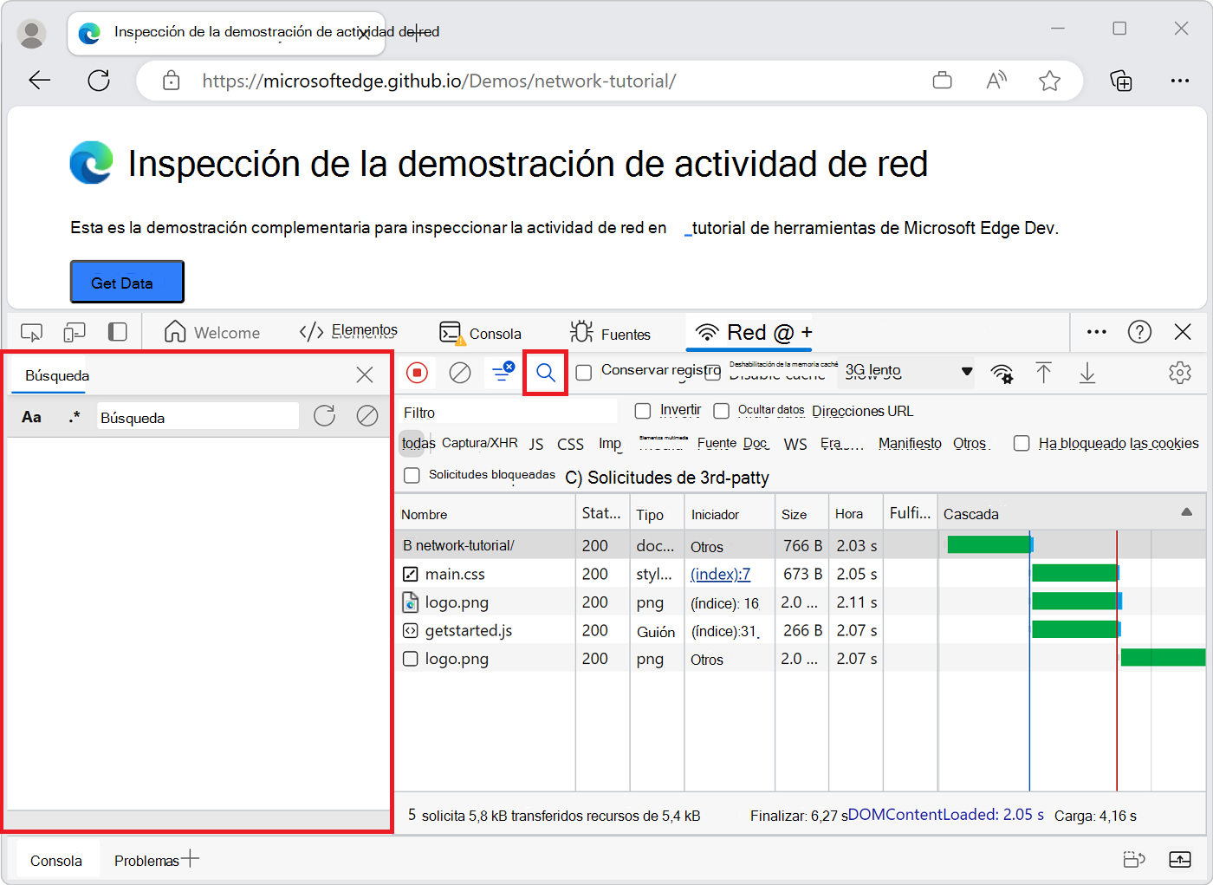Activate the inspect element tool

coord(31,332)
